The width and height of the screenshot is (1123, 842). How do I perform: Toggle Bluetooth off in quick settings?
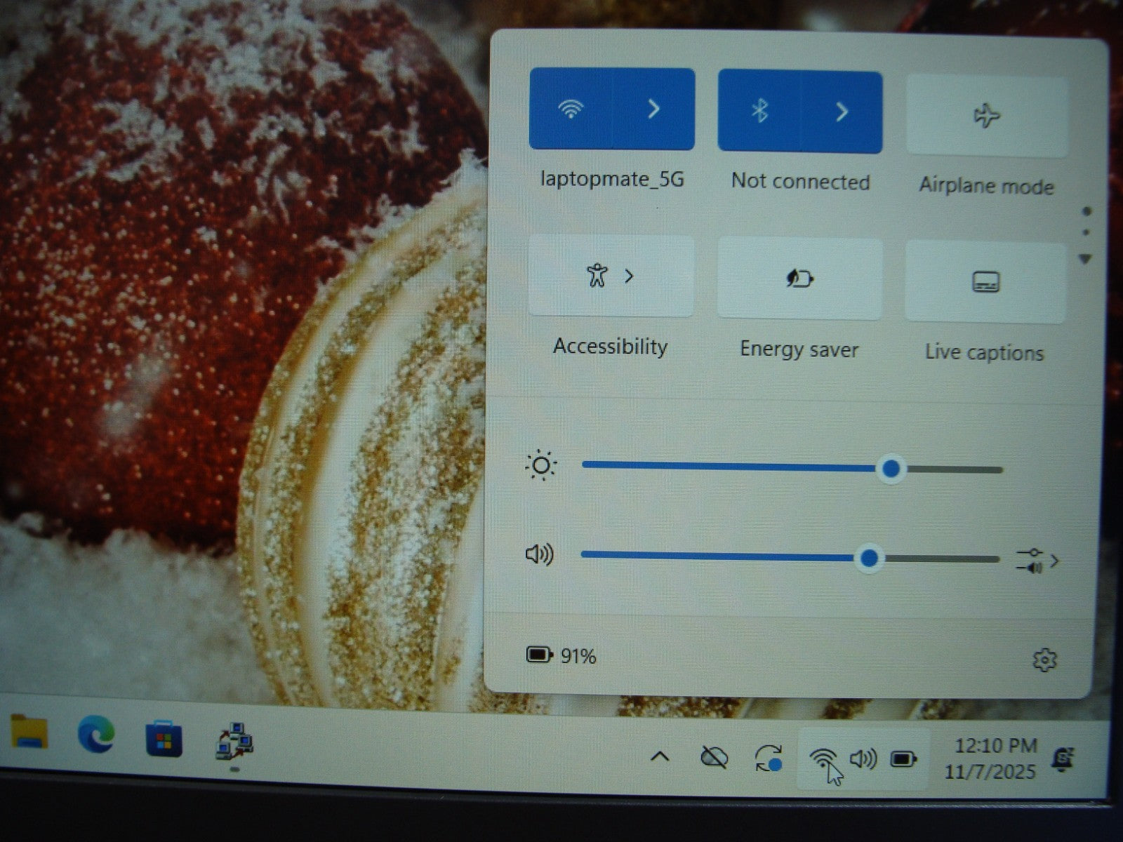point(759,112)
